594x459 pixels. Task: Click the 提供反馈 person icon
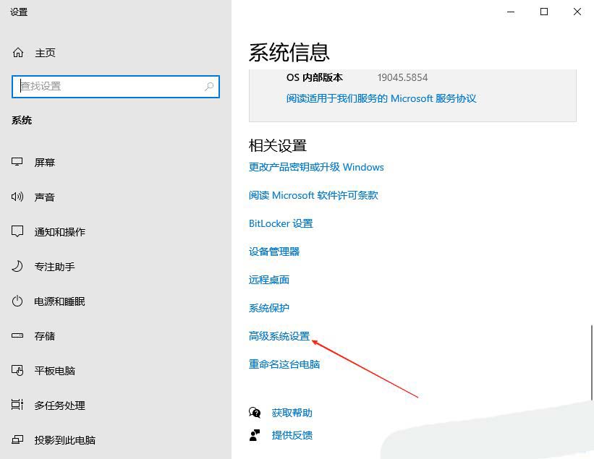click(x=255, y=434)
